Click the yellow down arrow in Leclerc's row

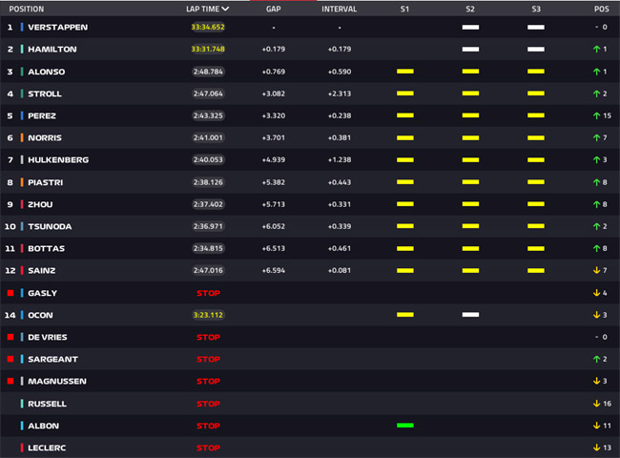tap(597, 448)
